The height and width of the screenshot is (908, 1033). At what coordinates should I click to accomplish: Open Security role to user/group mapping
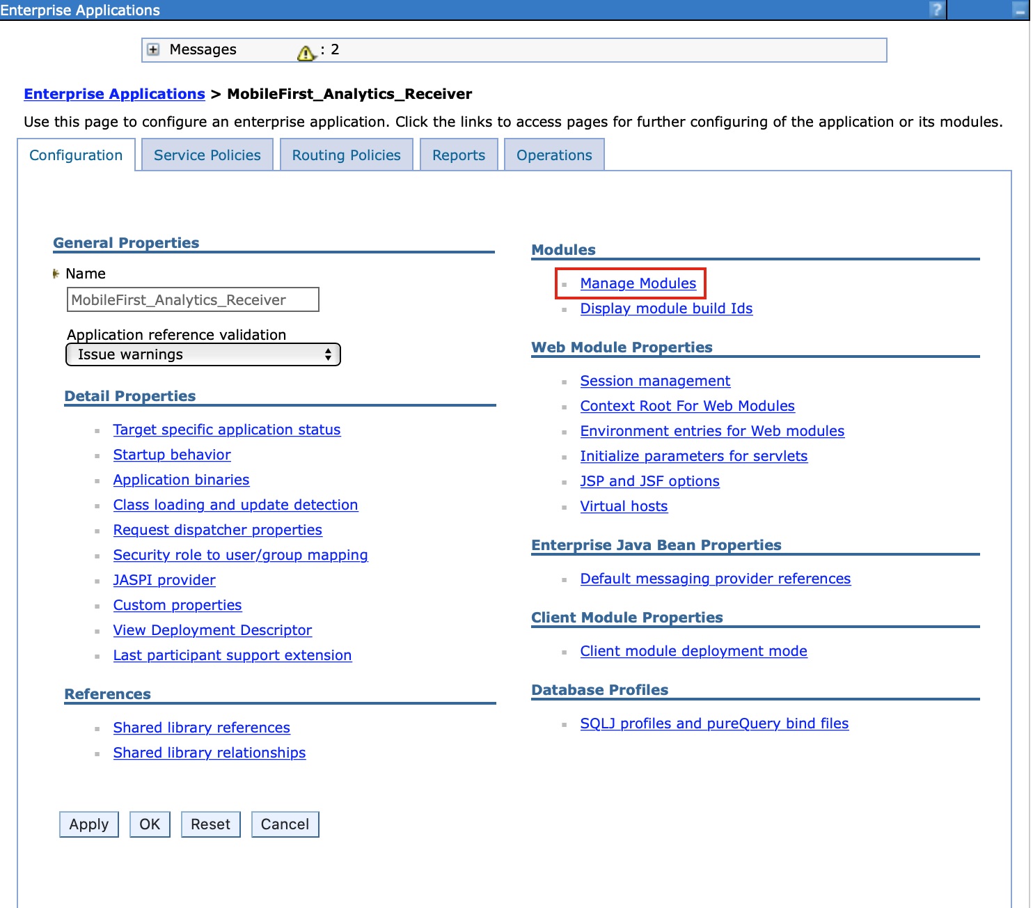coord(241,555)
